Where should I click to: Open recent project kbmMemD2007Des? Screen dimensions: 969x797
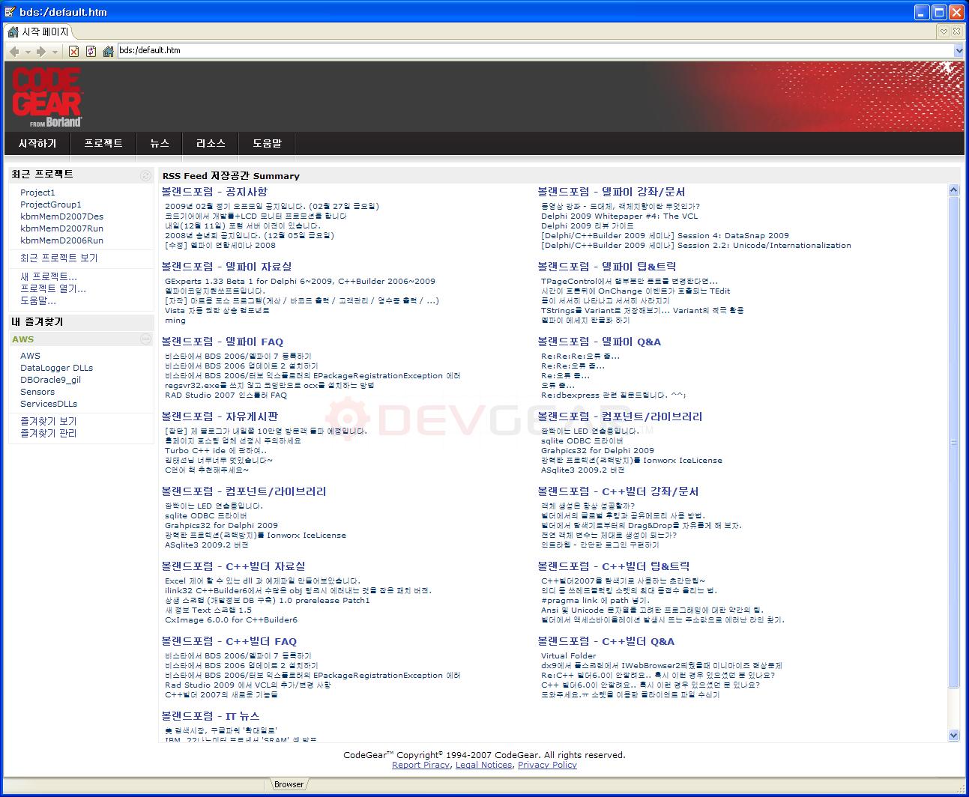(61, 216)
